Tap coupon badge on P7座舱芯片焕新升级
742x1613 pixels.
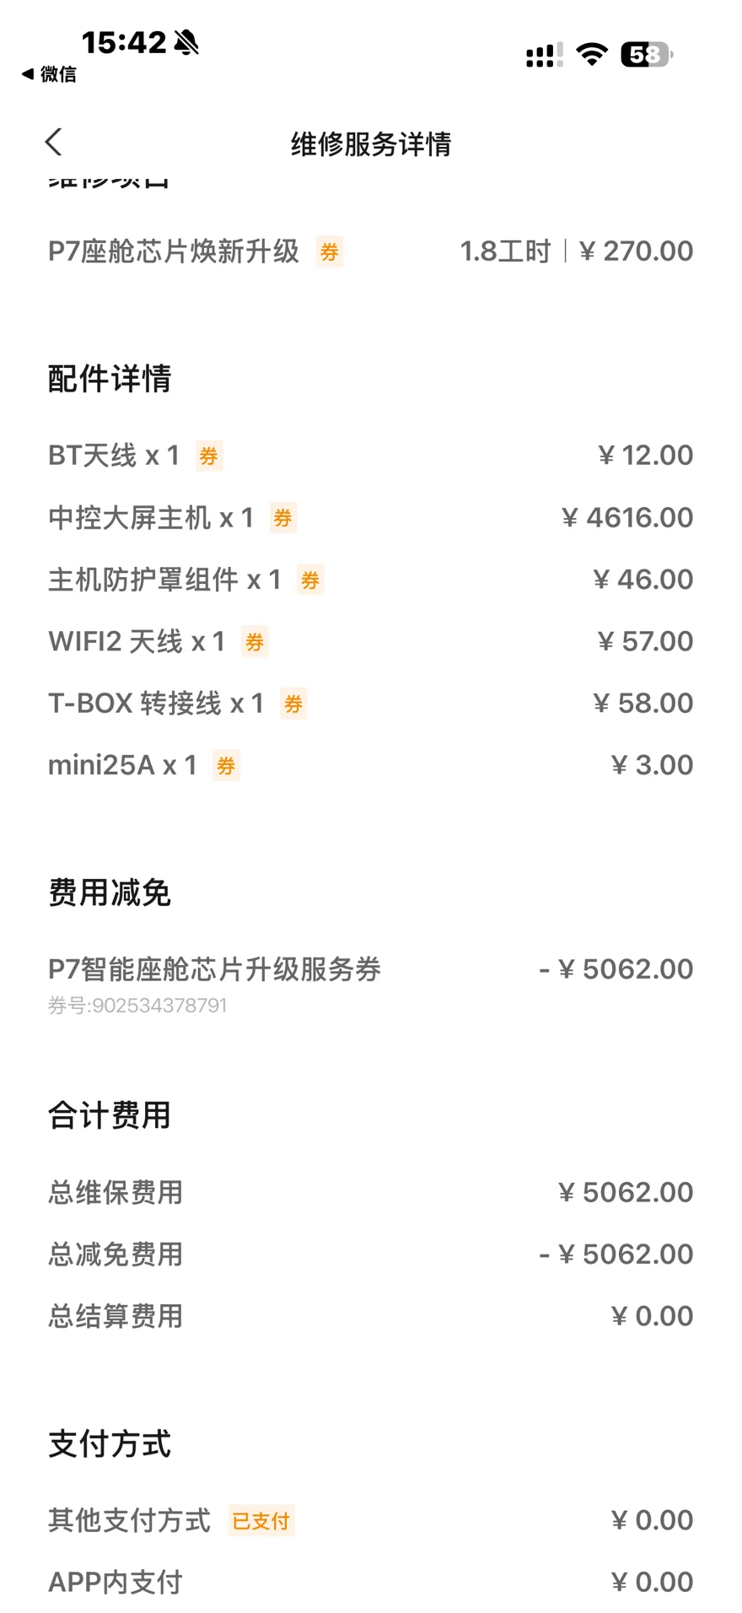coord(329,251)
